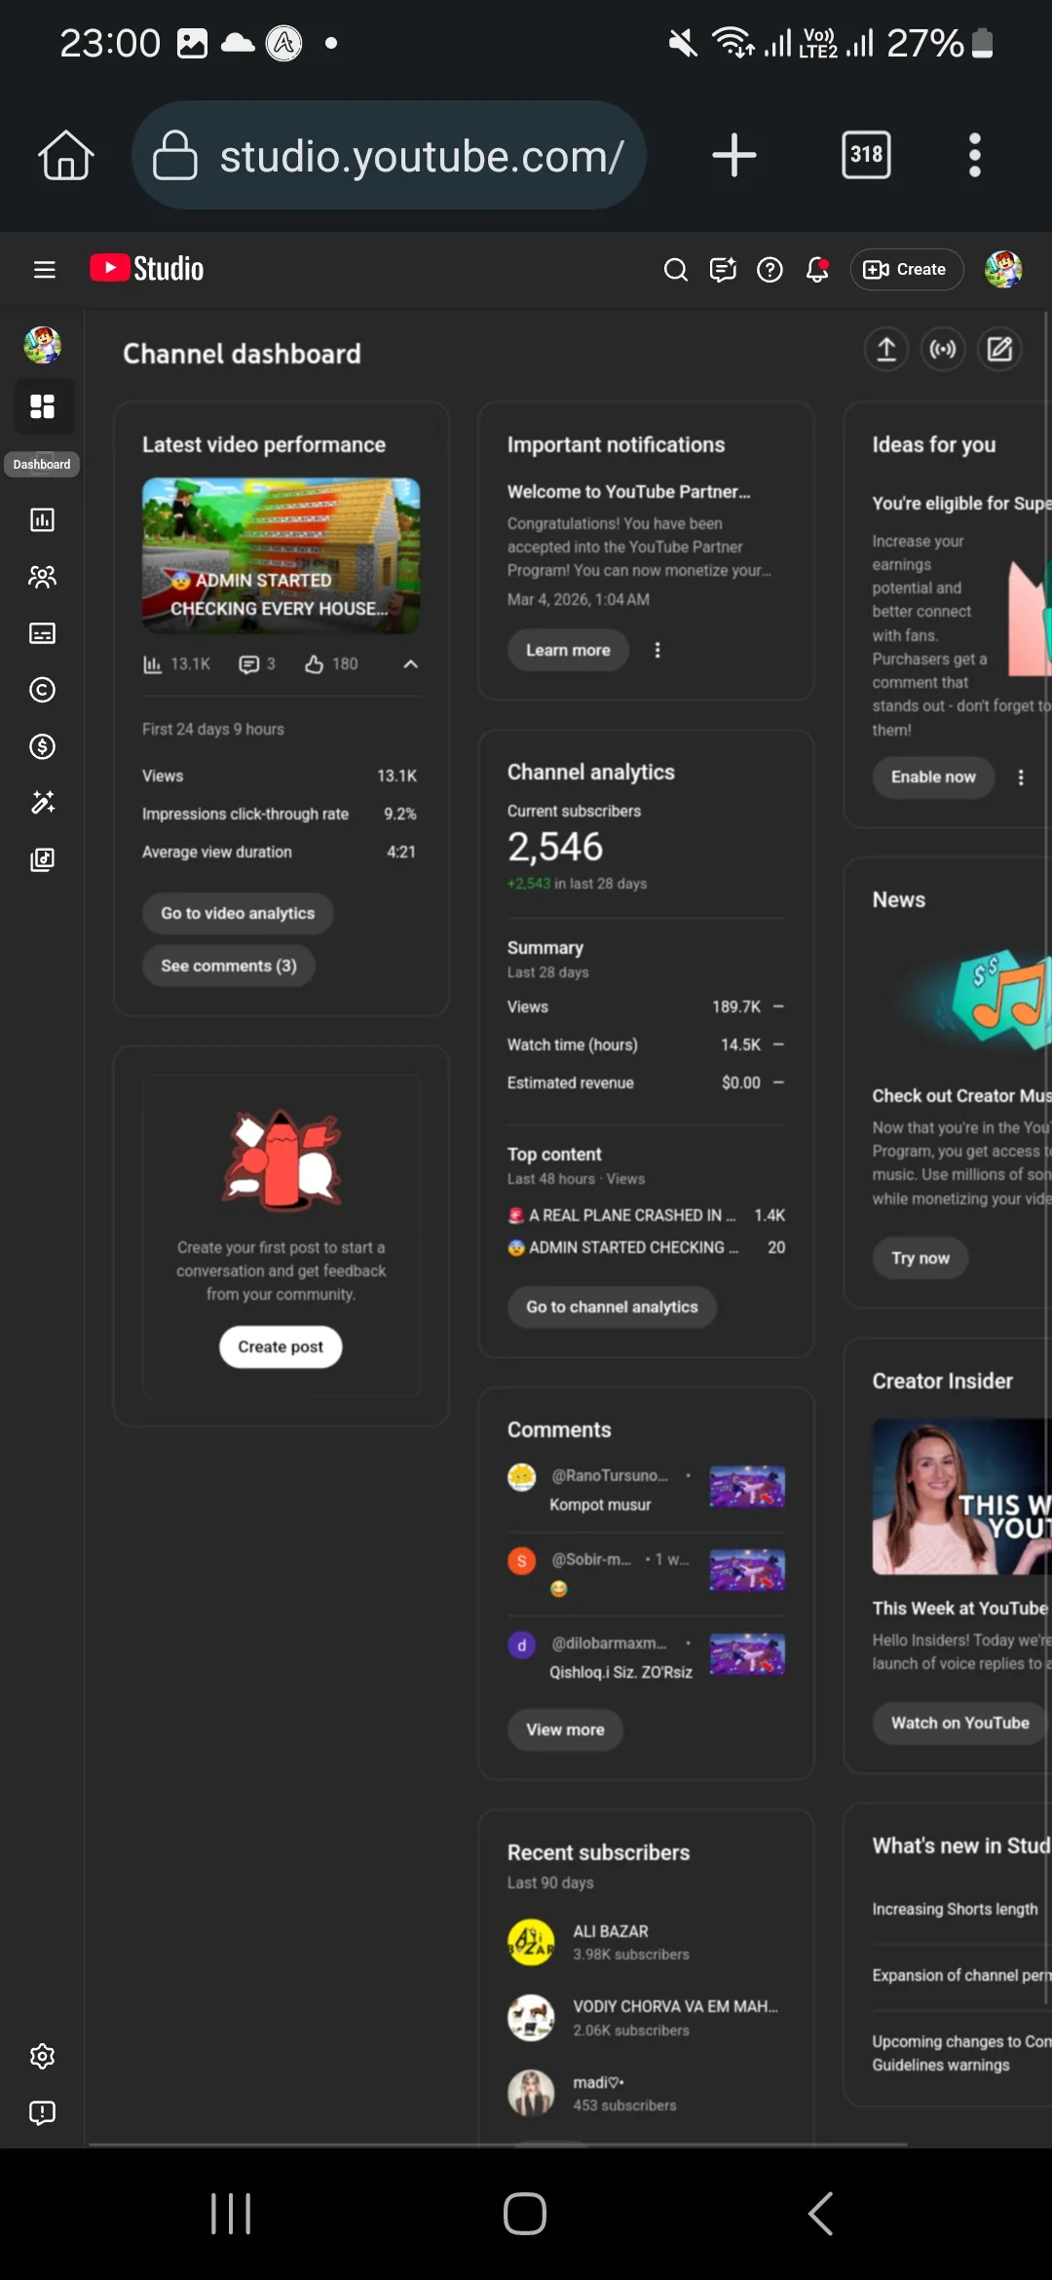This screenshot has height=2280, width=1052.
Task: Click the 2,546 current subscribers number
Action: tap(555, 847)
